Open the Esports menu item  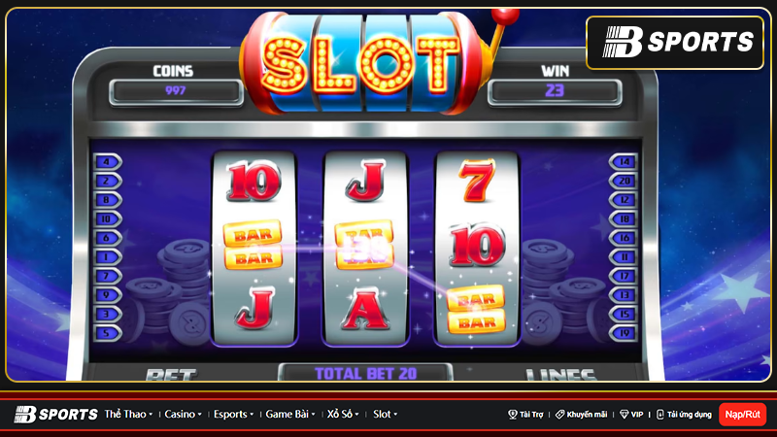point(233,415)
